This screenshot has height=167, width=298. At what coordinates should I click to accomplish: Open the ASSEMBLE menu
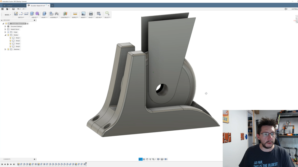pos(54,17)
